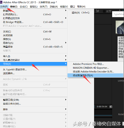The width and height of the screenshot is (124, 128).
Task: Choose 添加到渲染队列(A)
Action: coord(95,75)
